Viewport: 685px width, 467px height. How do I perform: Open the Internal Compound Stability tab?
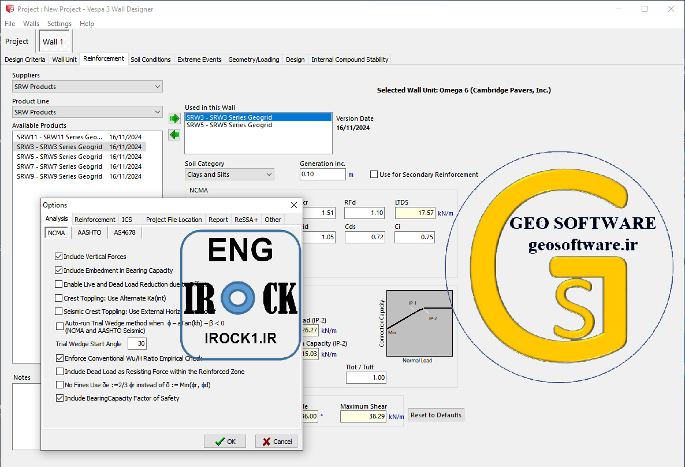click(x=350, y=60)
